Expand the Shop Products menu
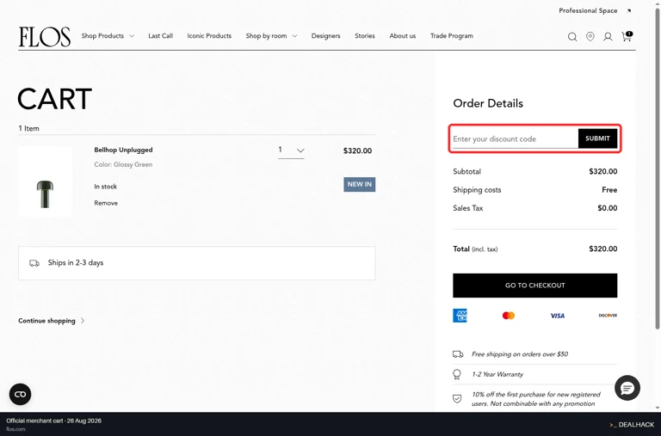This screenshot has width=661, height=436. point(108,36)
